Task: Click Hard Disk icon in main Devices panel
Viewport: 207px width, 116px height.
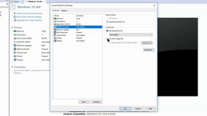Action: 15,38
